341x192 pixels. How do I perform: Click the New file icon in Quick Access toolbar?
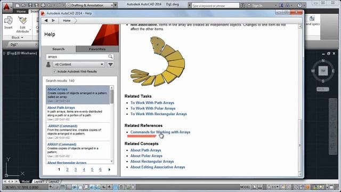18,5
